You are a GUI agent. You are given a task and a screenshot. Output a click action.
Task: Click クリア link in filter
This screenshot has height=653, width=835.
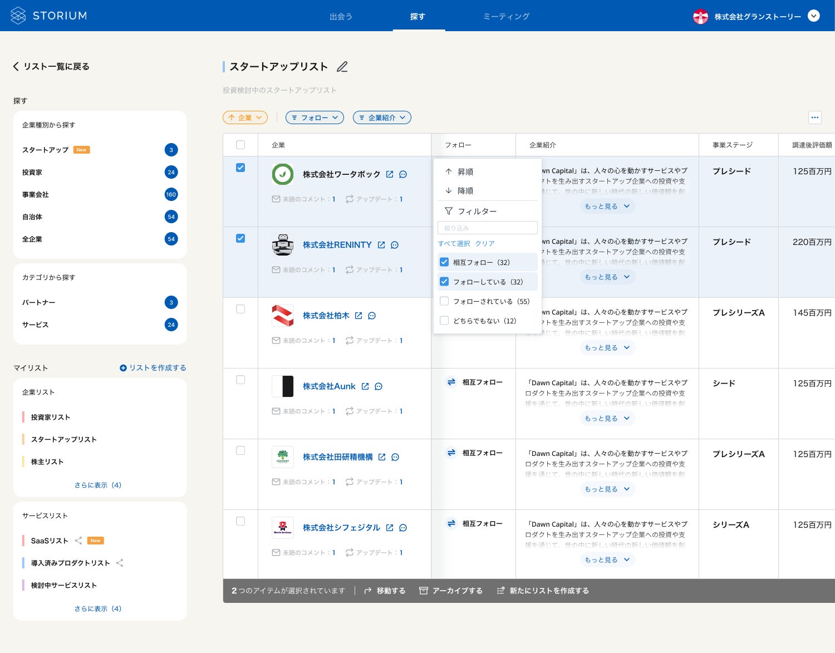(485, 244)
